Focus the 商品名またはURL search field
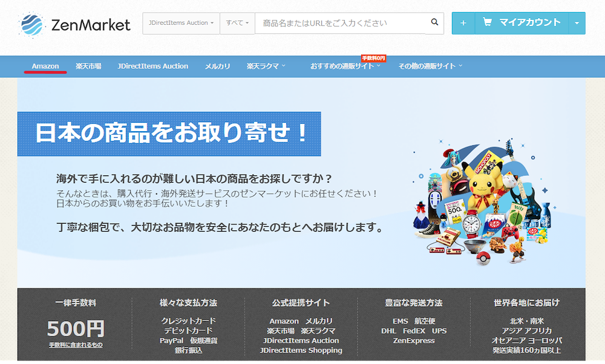This screenshot has height=364, width=605. click(340, 23)
